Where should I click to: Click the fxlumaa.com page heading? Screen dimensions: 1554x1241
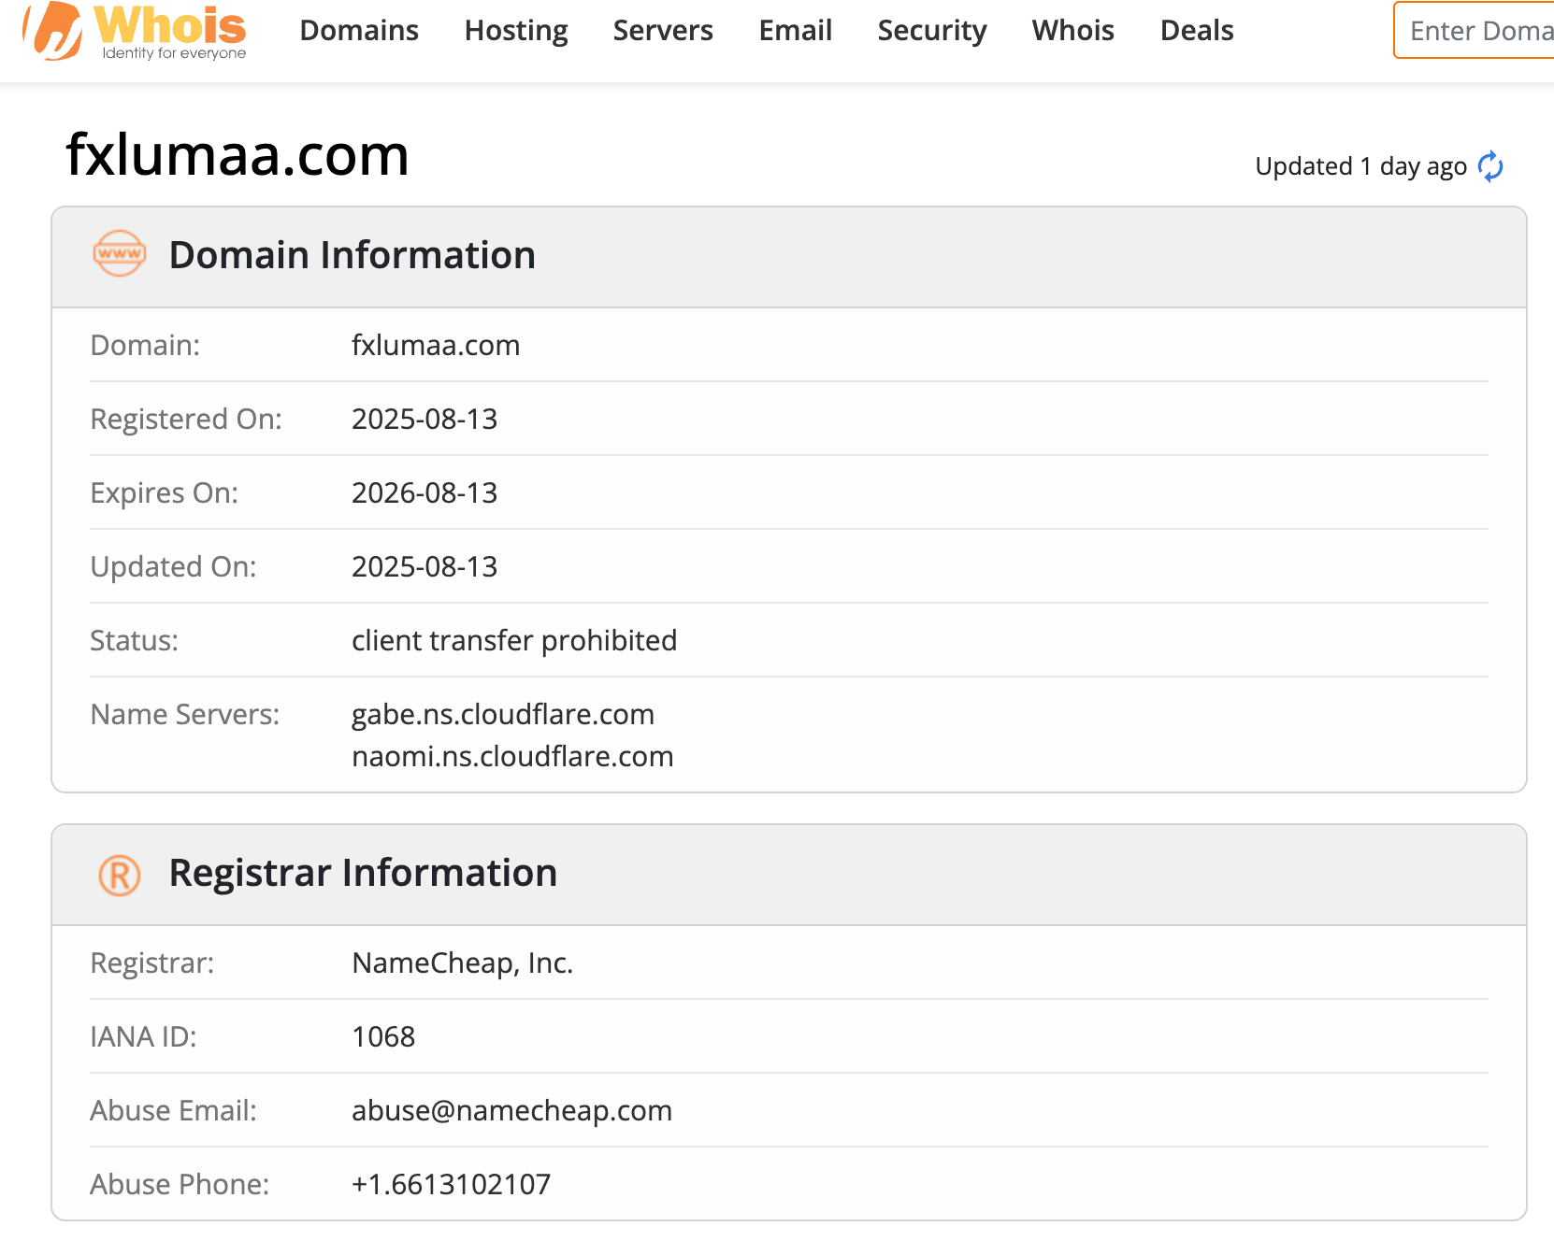coord(237,155)
